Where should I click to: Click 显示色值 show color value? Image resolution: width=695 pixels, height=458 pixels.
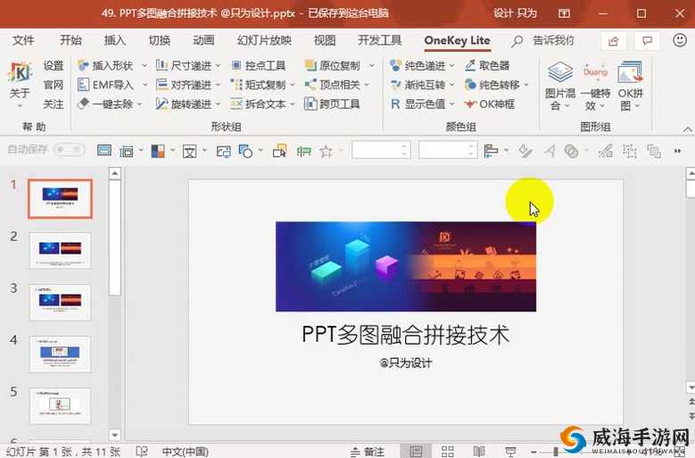(x=418, y=104)
